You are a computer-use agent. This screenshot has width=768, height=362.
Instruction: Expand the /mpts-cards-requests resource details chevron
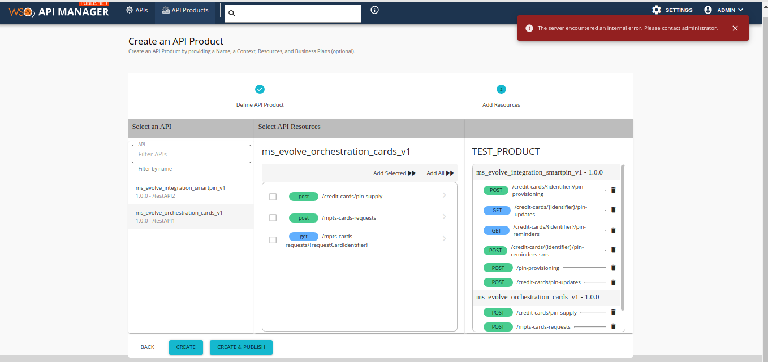(x=443, y=217)
